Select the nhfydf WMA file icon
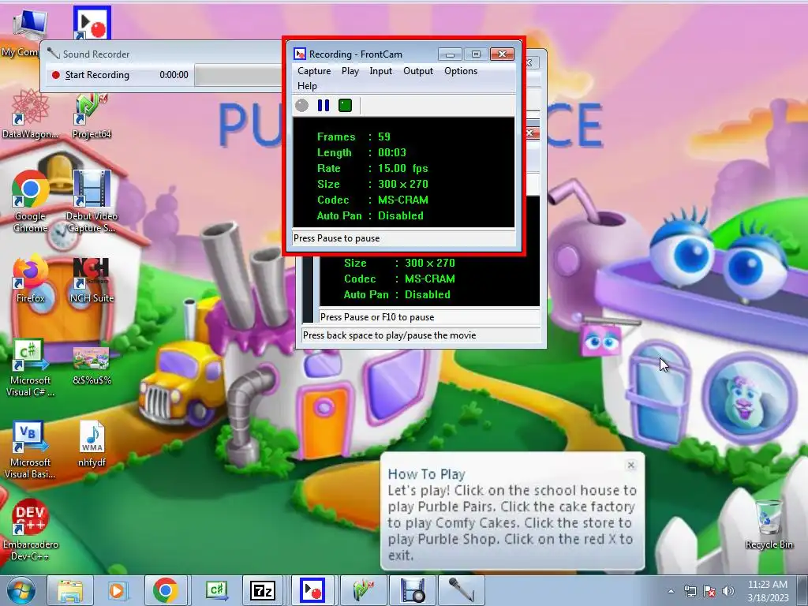Screen dimensions: 808x606 (92, 444)
